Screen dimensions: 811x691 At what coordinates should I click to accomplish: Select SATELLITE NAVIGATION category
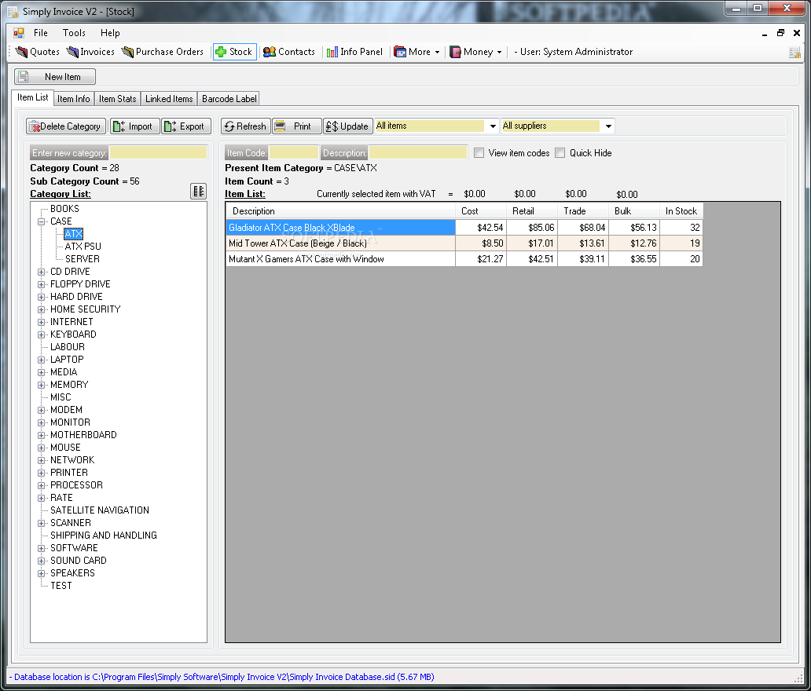pos(100,510)
